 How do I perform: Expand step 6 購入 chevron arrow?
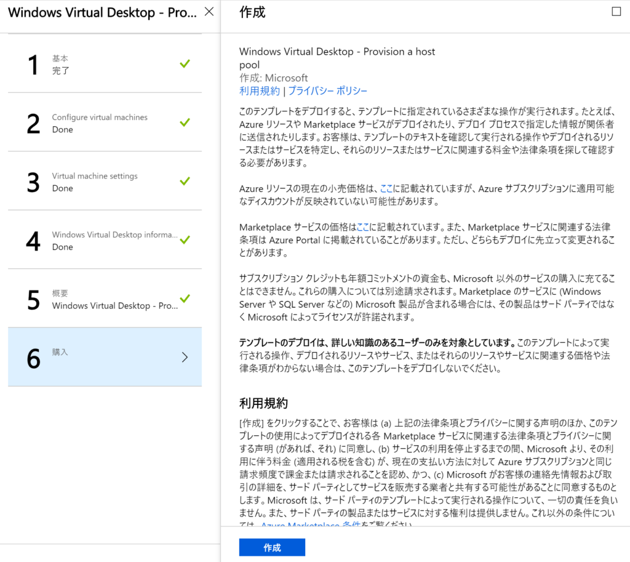(x=185, y=357)
